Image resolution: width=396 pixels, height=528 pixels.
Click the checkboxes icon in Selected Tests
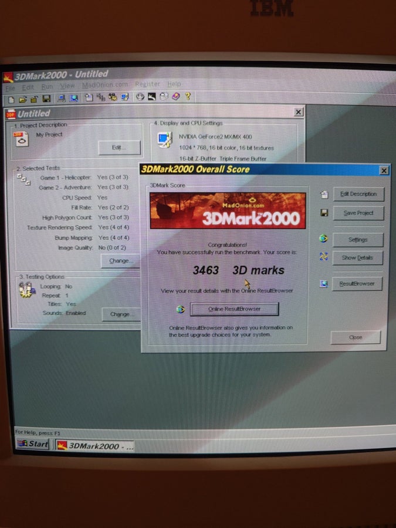pyautogui.click(x=24, y=179)
